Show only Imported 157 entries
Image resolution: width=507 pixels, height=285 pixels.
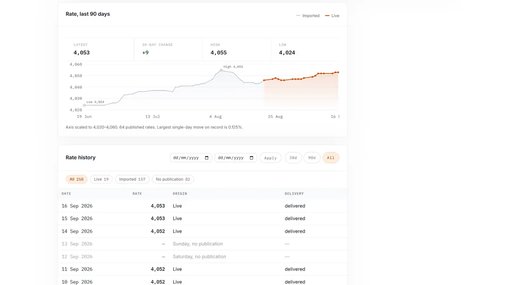(132, 179)
